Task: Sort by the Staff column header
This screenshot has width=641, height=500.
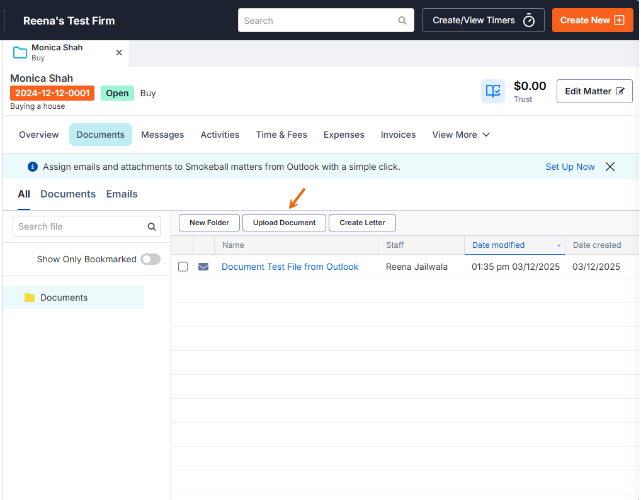Action: tap(421, 245)
